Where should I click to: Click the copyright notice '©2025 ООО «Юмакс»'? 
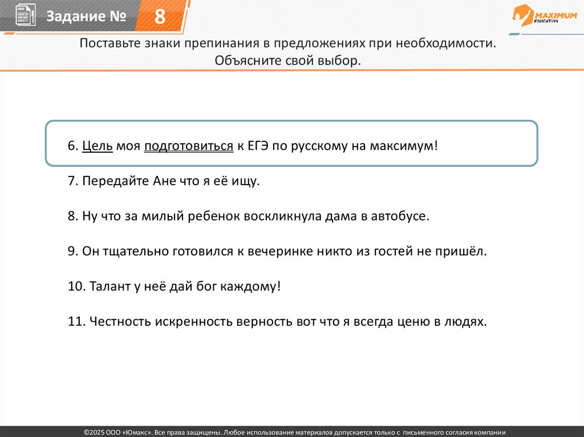point(295,432)
